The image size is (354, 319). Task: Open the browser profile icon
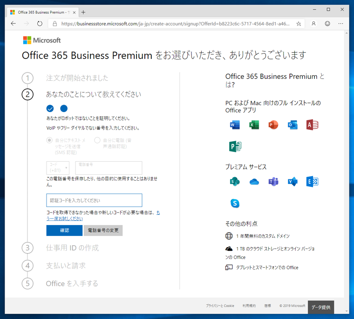pos(313,23)
